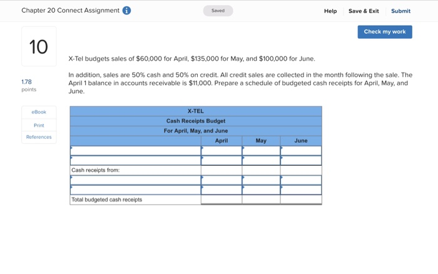Click first row June input cell
The image size is (438, 274).
click(301, 151)
